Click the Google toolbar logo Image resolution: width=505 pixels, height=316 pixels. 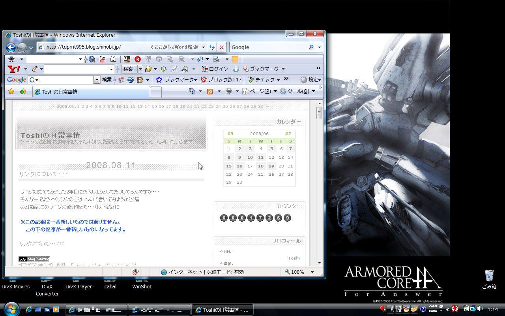click(x=17, y=80)
